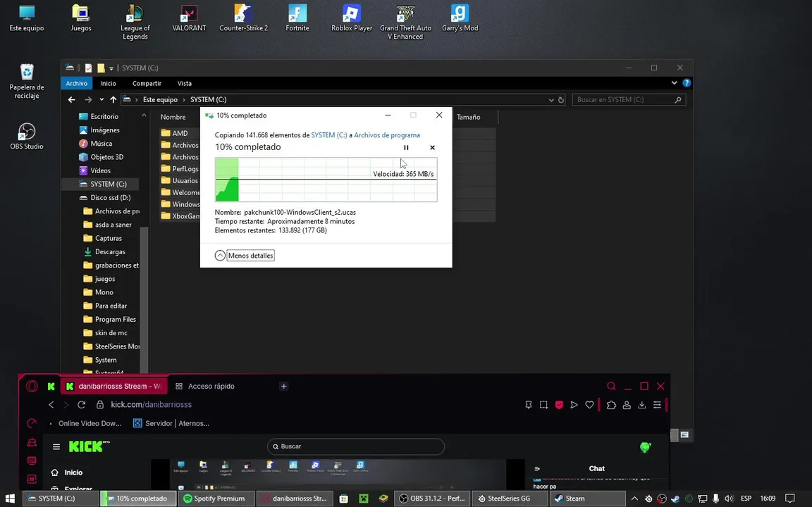
Task: Take a snapshot with browser capture icon
Action: coord(543,405)
